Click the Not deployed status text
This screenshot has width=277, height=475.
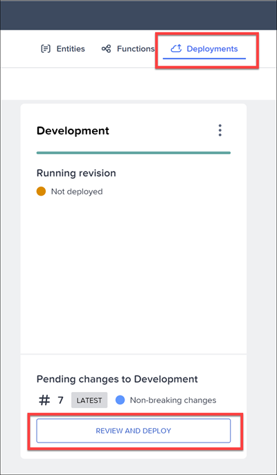pyautogui.click(x=77, y=192)
